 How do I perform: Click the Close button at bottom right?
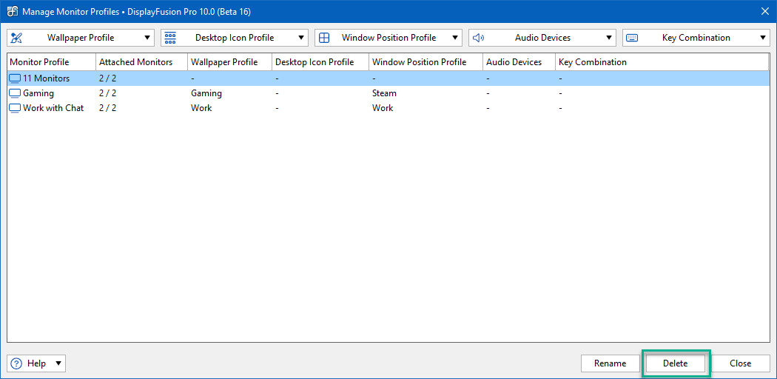click(740, 363)
